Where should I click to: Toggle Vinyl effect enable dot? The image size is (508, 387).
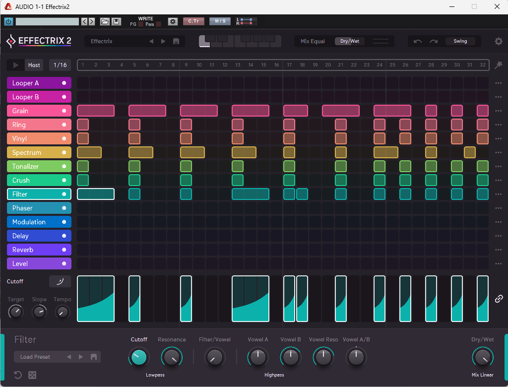64,139
